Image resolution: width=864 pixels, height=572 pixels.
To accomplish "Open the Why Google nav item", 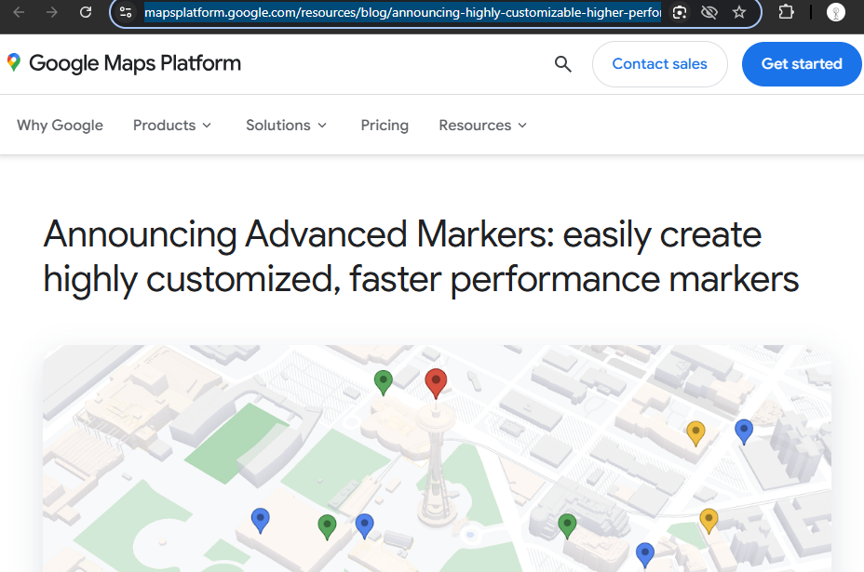I will point(61,126).
